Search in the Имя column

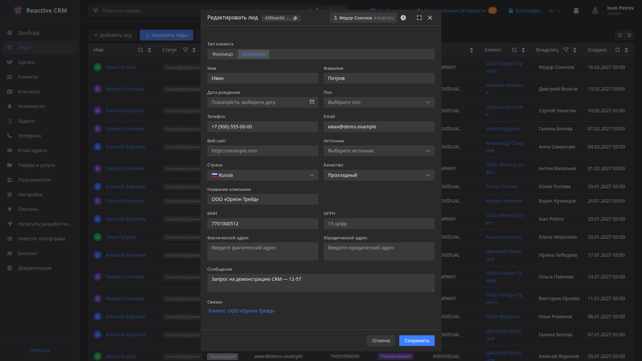[140, 50]
